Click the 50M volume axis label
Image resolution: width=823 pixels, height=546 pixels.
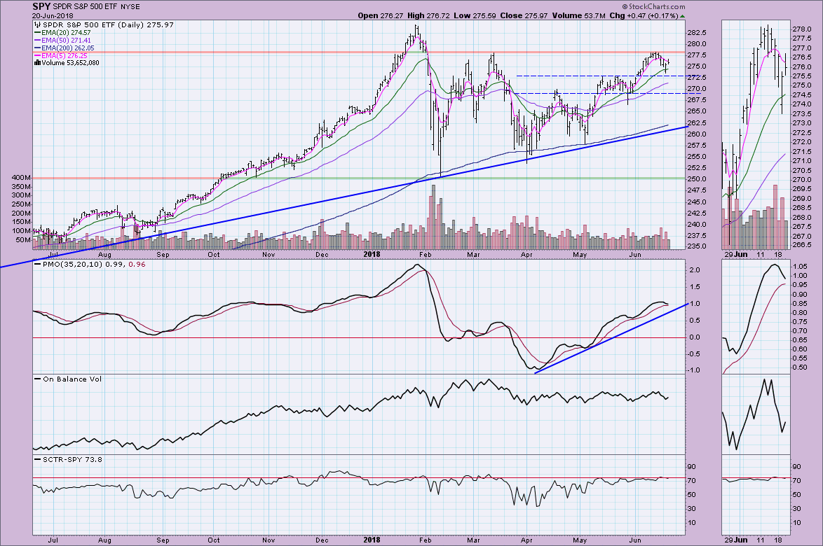[23, 240]
